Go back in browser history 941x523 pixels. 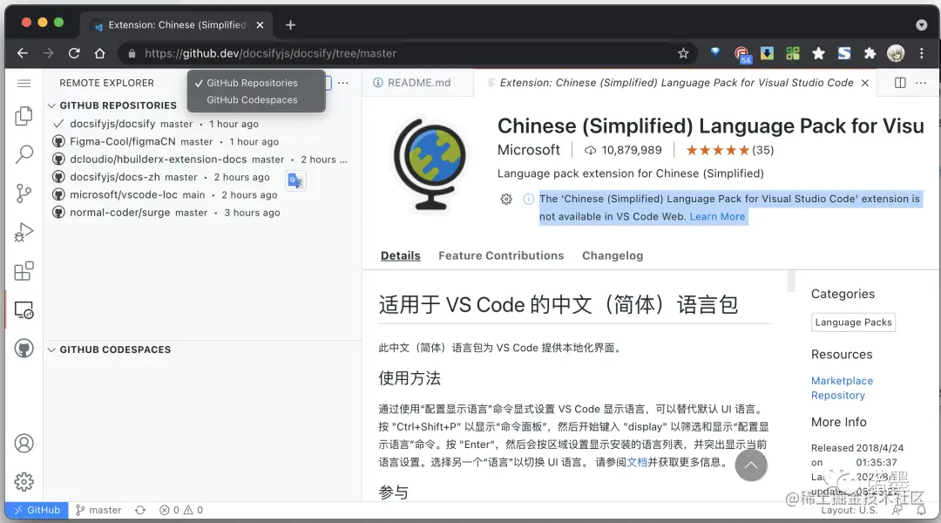tap(22, 53)
